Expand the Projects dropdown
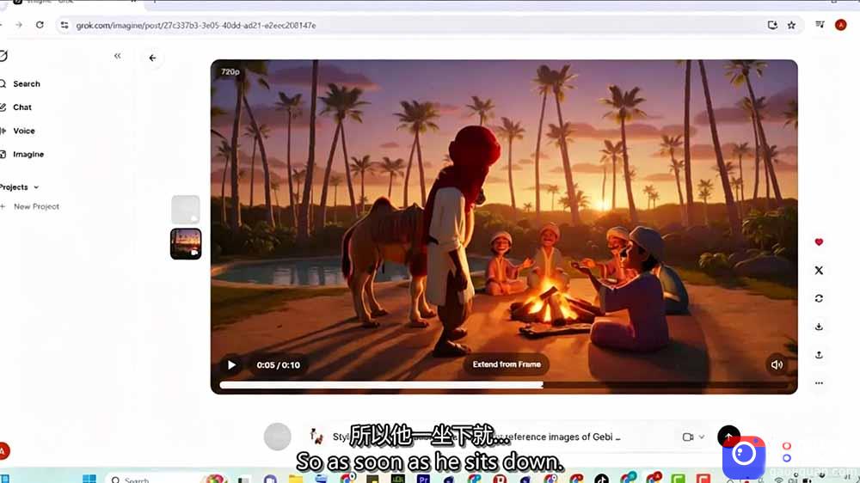The width and height of the screenshot is (860, 483). click(x=20, y=187)
